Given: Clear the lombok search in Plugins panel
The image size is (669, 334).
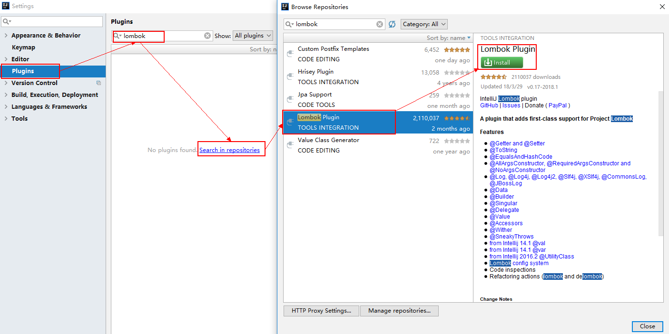Looking at the screenshot, I should (x=207, y=36).
